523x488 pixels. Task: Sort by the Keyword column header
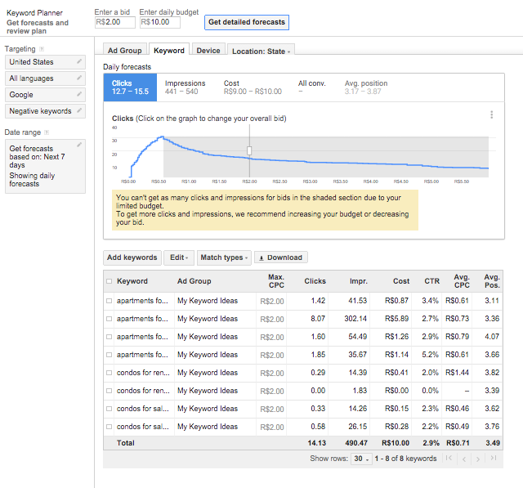132,281
